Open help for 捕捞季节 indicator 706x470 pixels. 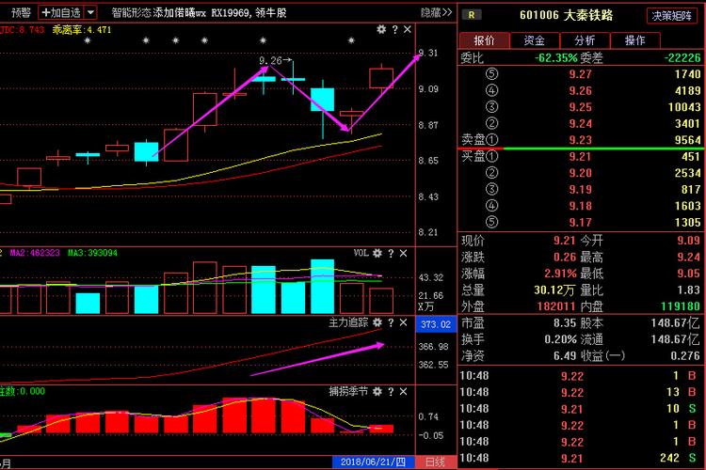pos(391,391)
